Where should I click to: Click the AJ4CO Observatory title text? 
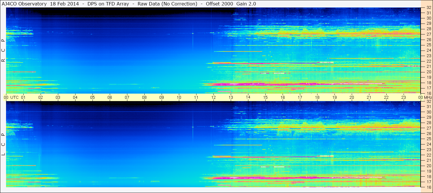click(24, 4)
